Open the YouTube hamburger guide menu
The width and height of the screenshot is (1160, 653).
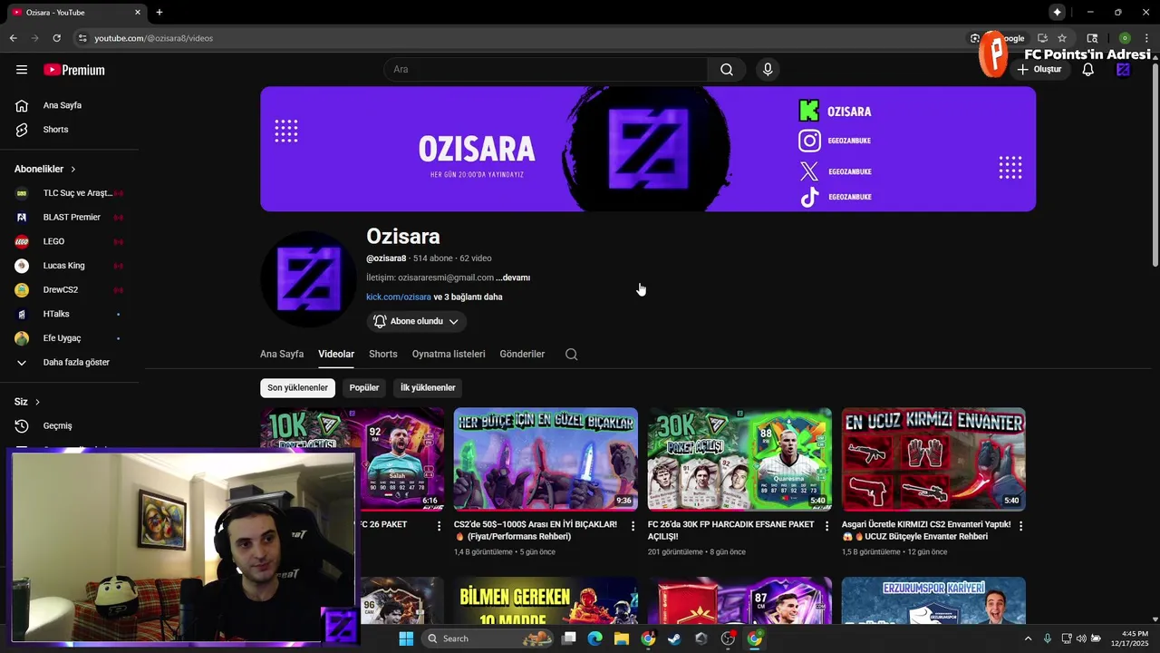(x=22, y=70)
